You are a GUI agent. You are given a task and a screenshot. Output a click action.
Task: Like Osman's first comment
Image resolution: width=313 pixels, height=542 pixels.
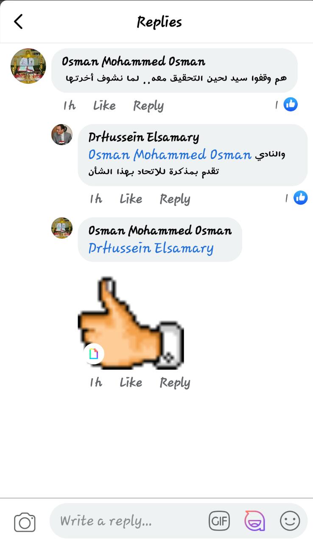(104, 105)
